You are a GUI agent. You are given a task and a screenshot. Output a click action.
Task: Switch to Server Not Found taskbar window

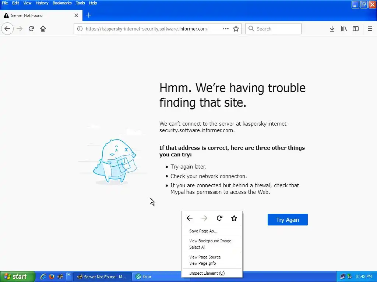102,277
